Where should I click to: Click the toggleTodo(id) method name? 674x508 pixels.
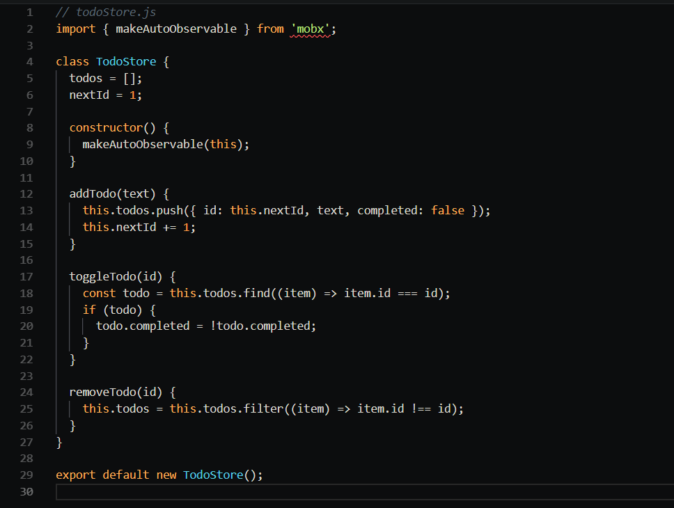pyautogui.click(x=116, y=276)
